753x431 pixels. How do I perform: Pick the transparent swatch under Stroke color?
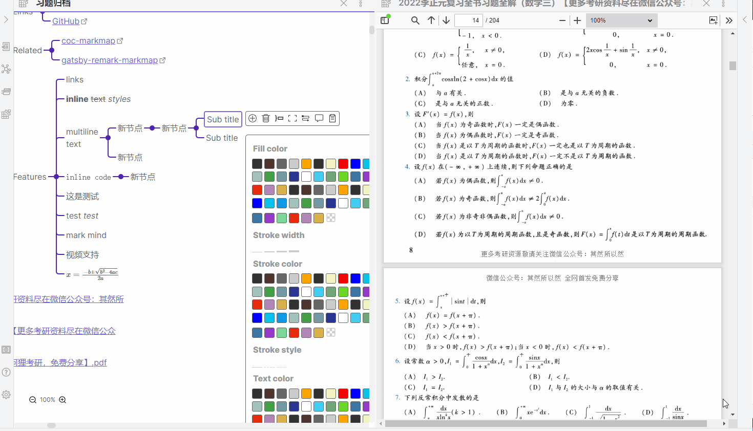click(x=331, y=333)
